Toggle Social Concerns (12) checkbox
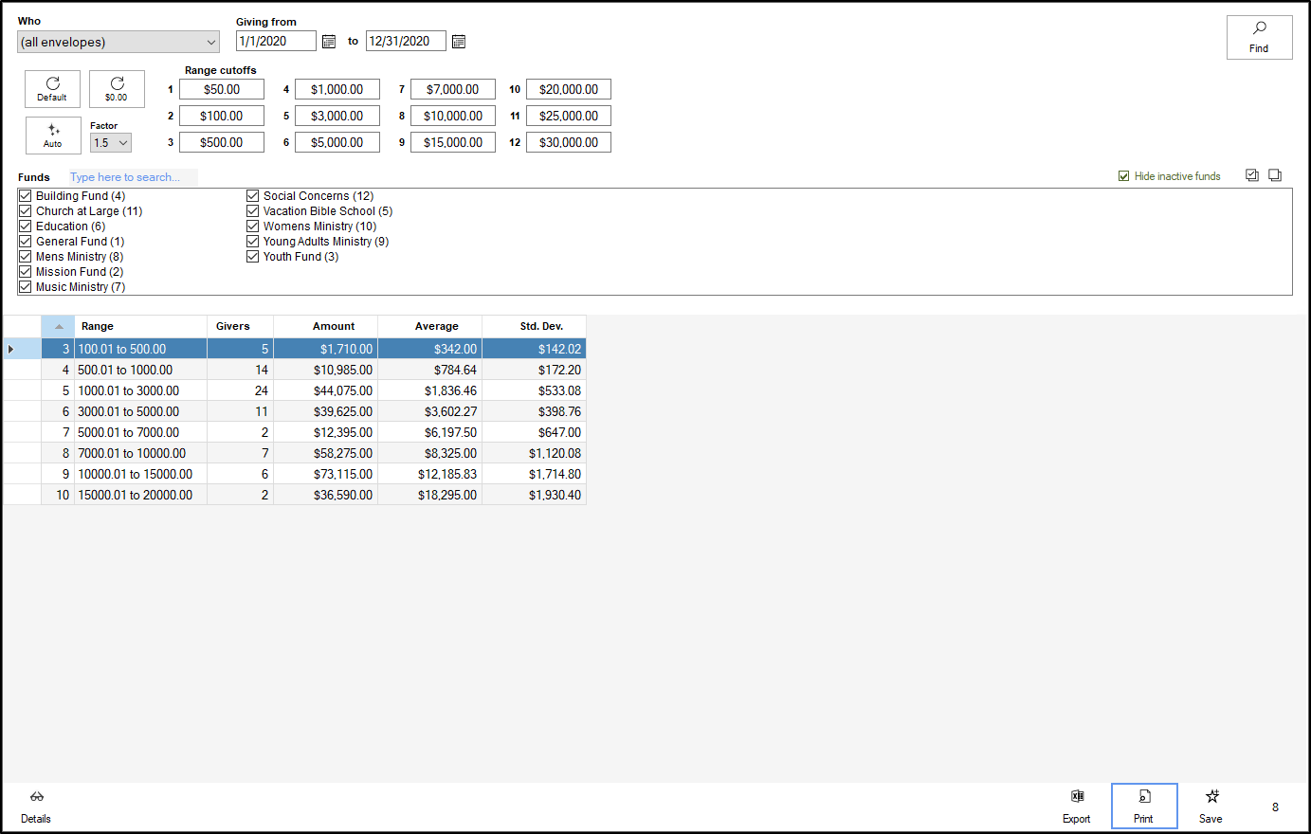This screenshot has width=1311, height=834. point(253,196)
